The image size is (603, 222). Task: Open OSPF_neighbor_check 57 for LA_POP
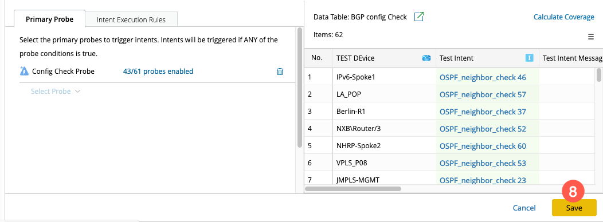click(483, 94)
